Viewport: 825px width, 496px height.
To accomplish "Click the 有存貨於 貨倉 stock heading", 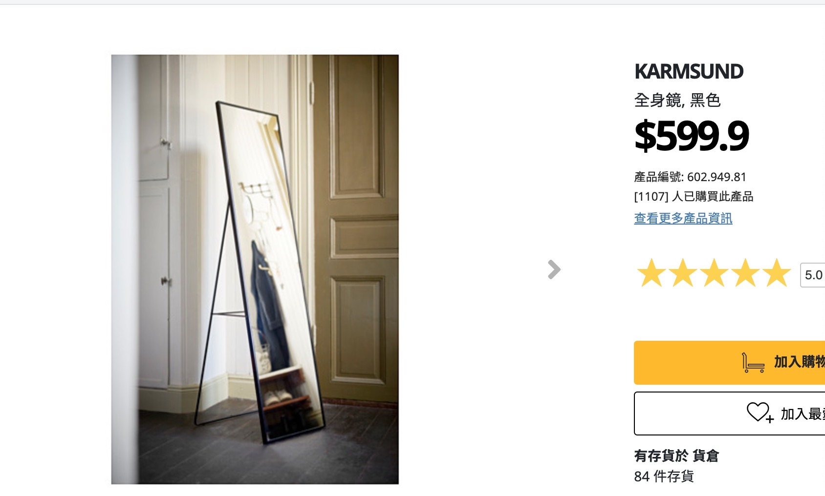I will pos(676,456).
